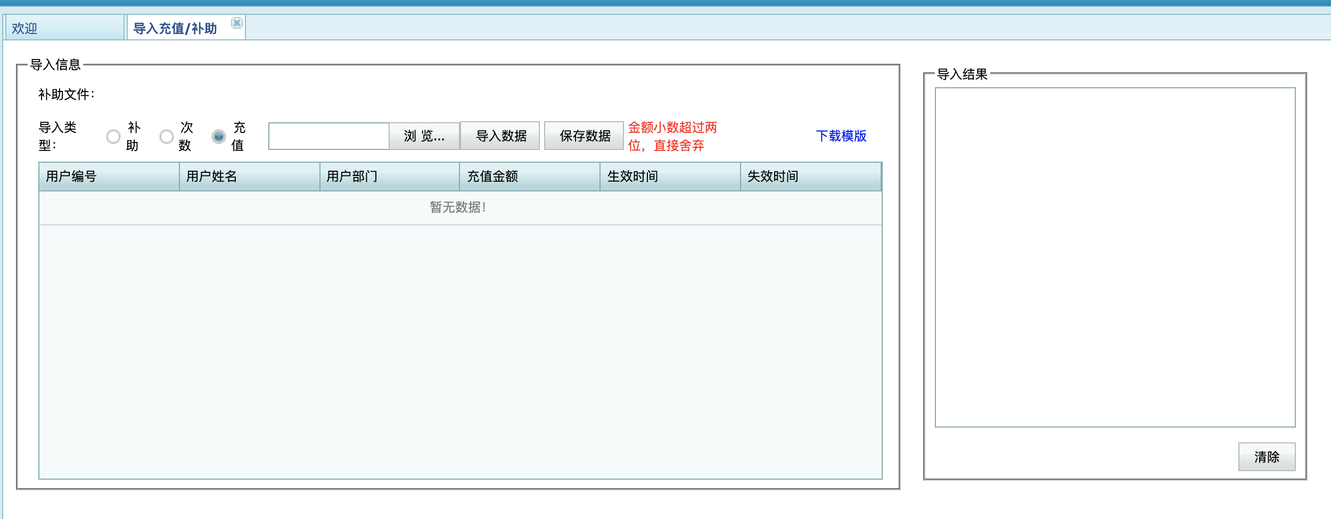Close the 导入充值/补助 tab
Screen dimensions: 1331x519
click(x=237, y=23)
